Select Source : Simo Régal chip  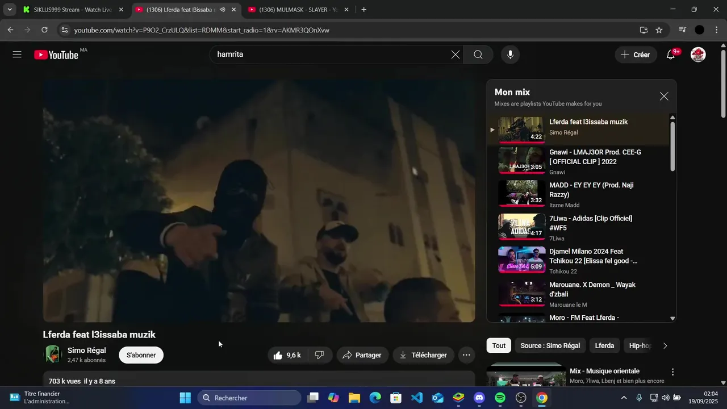tap(550, 345)
